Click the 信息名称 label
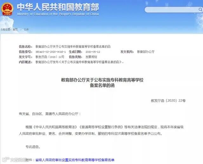Image resolution: width=203 pixels, height=164 pixels. coord(25,47)
